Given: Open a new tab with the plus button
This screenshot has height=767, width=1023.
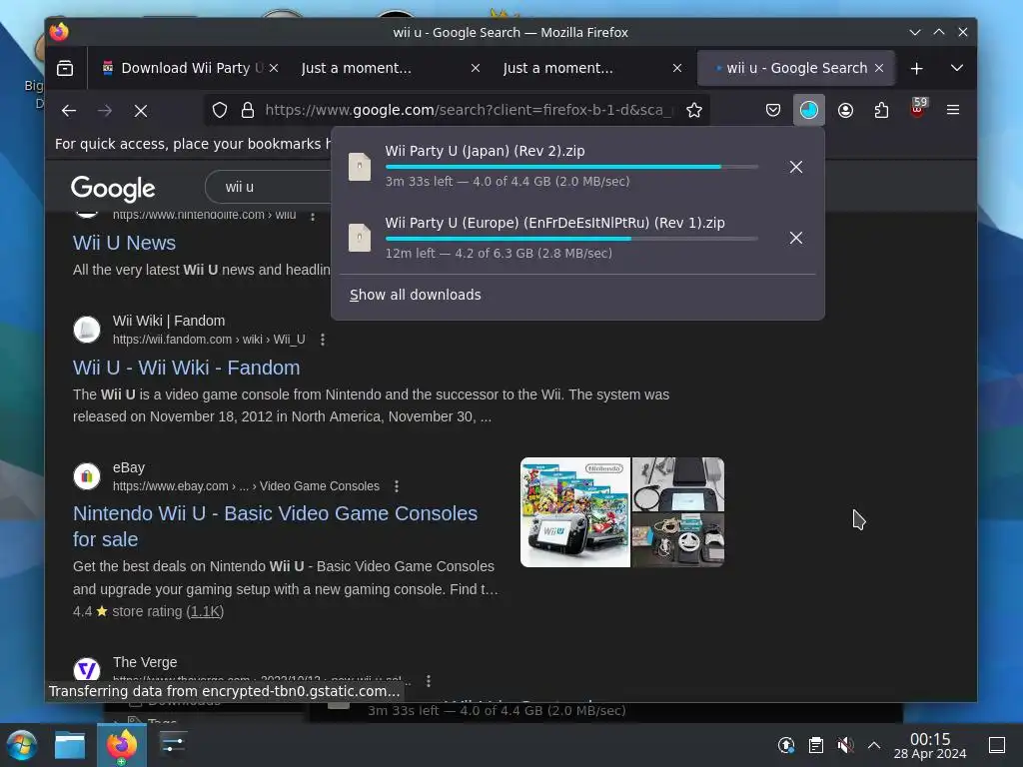Looking at the screenshot, I should coord(917,68).
